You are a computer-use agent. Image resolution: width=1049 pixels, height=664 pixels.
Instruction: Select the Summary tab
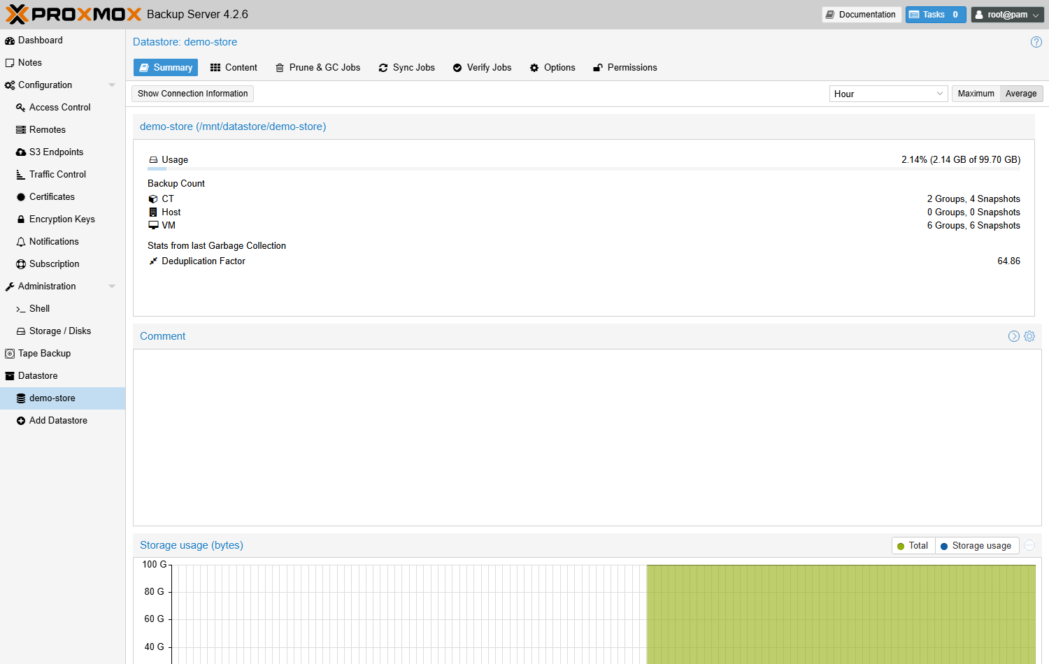[166, 68]
